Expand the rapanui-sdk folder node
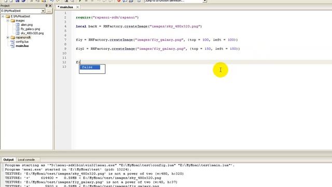Image resolution: width=332 pixels, height=187 pixels. point(8,37)
